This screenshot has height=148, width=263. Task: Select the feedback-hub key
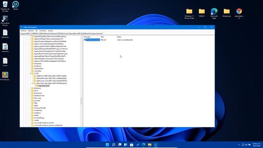pyautogui.click(x=39, y=96)
